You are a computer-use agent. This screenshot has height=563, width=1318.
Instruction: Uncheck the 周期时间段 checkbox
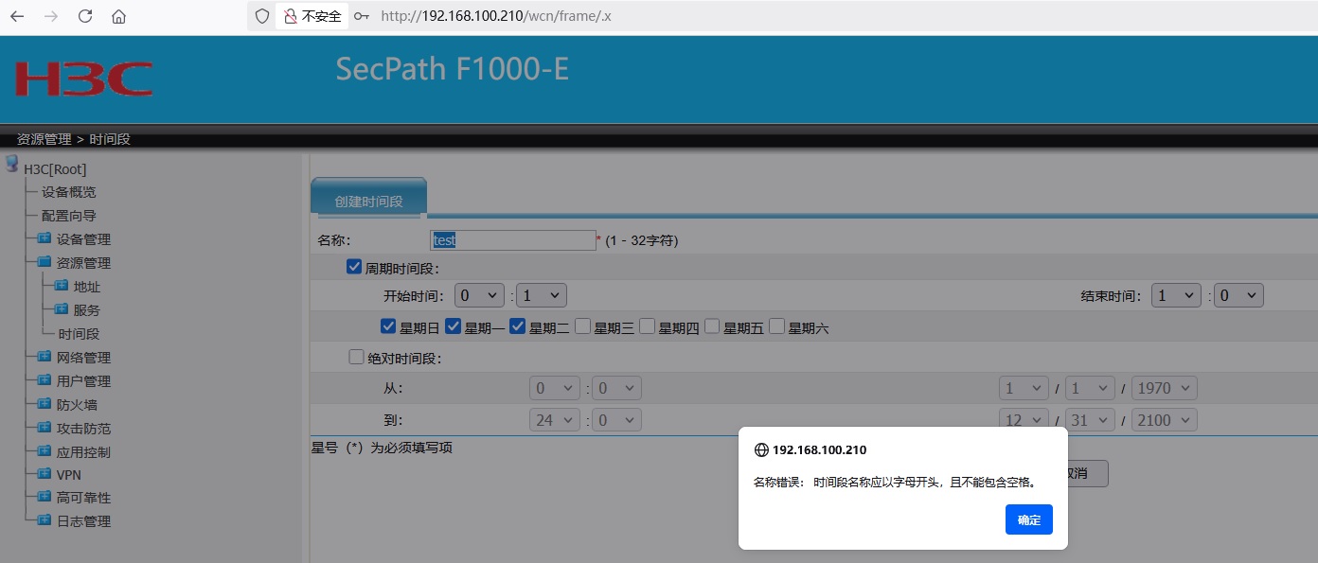click(354, 268)
